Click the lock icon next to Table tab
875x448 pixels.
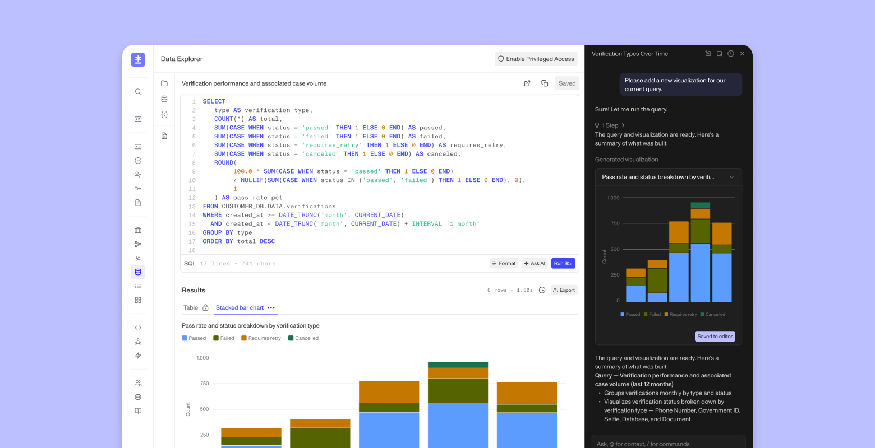[x=205, y=308]
